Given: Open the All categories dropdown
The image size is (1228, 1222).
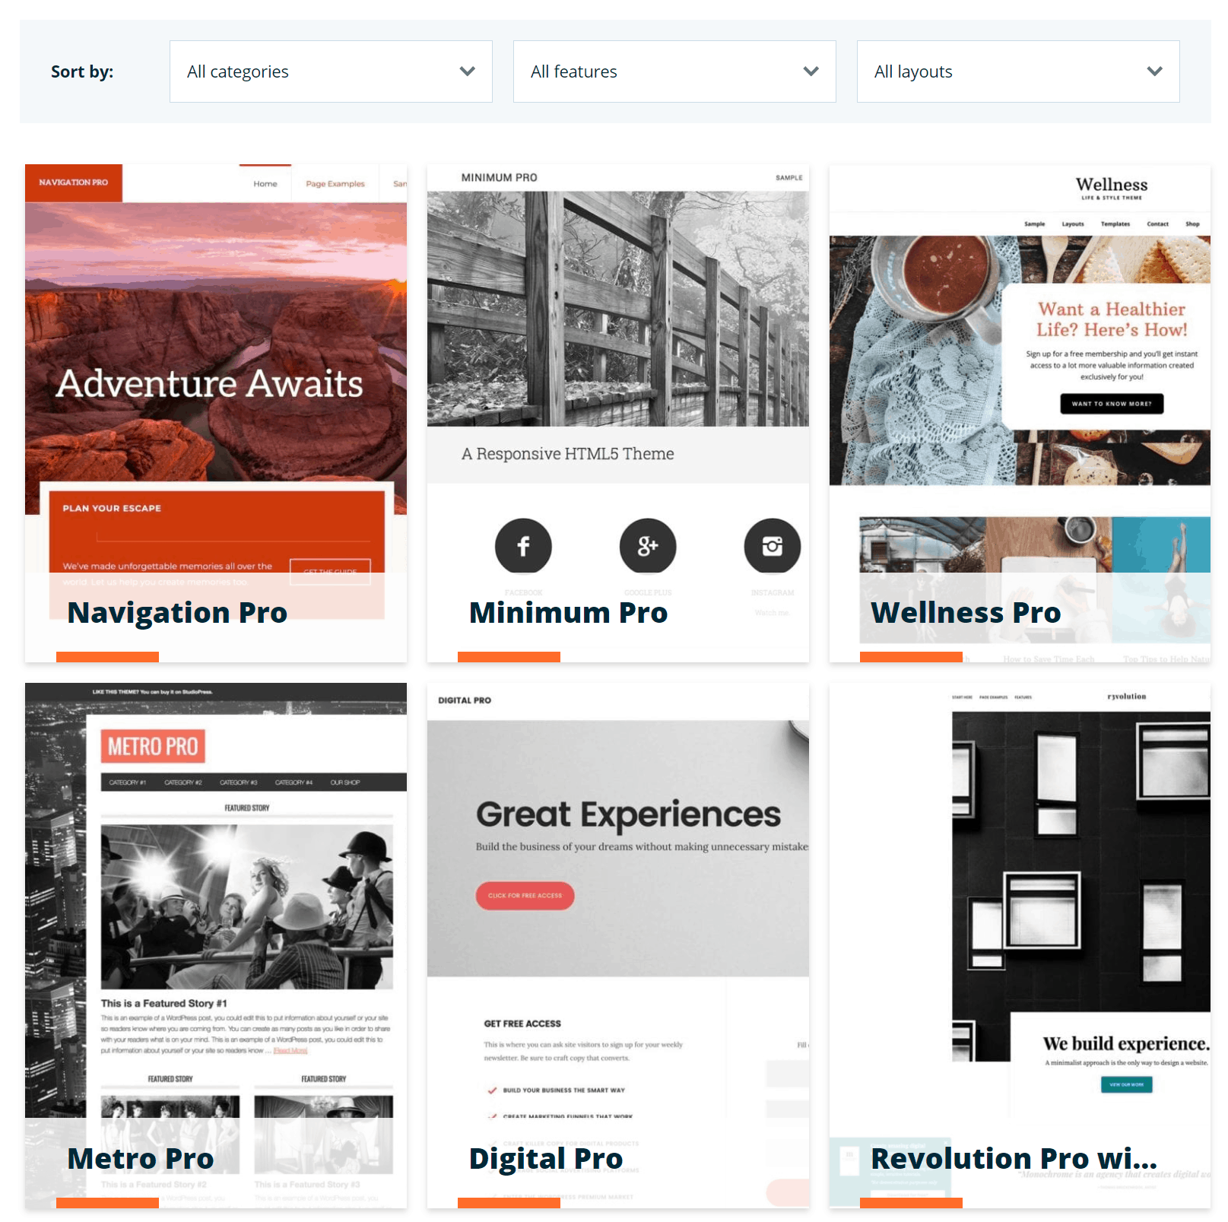Looking at the screenshot, I should click(x=331, y=71).
